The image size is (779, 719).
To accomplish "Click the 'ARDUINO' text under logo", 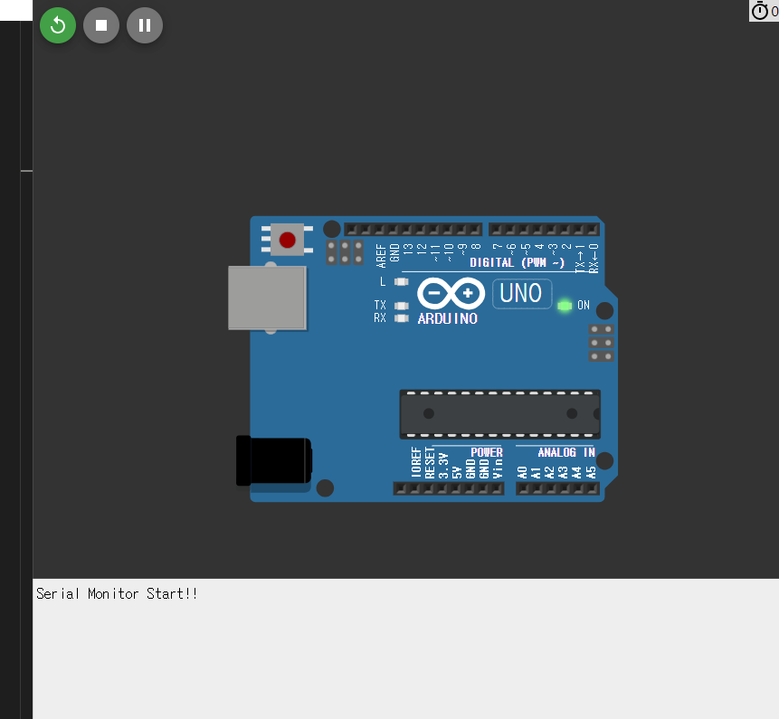I will click(448, 318).
